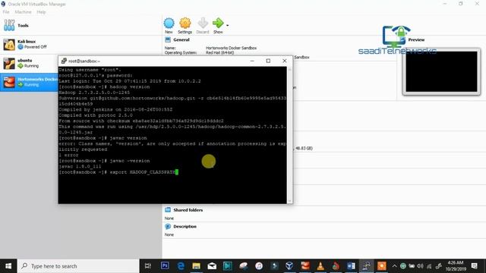486x273 pixels.
Task: Open the Machine menu in VirtualBox
Action: 24,12
